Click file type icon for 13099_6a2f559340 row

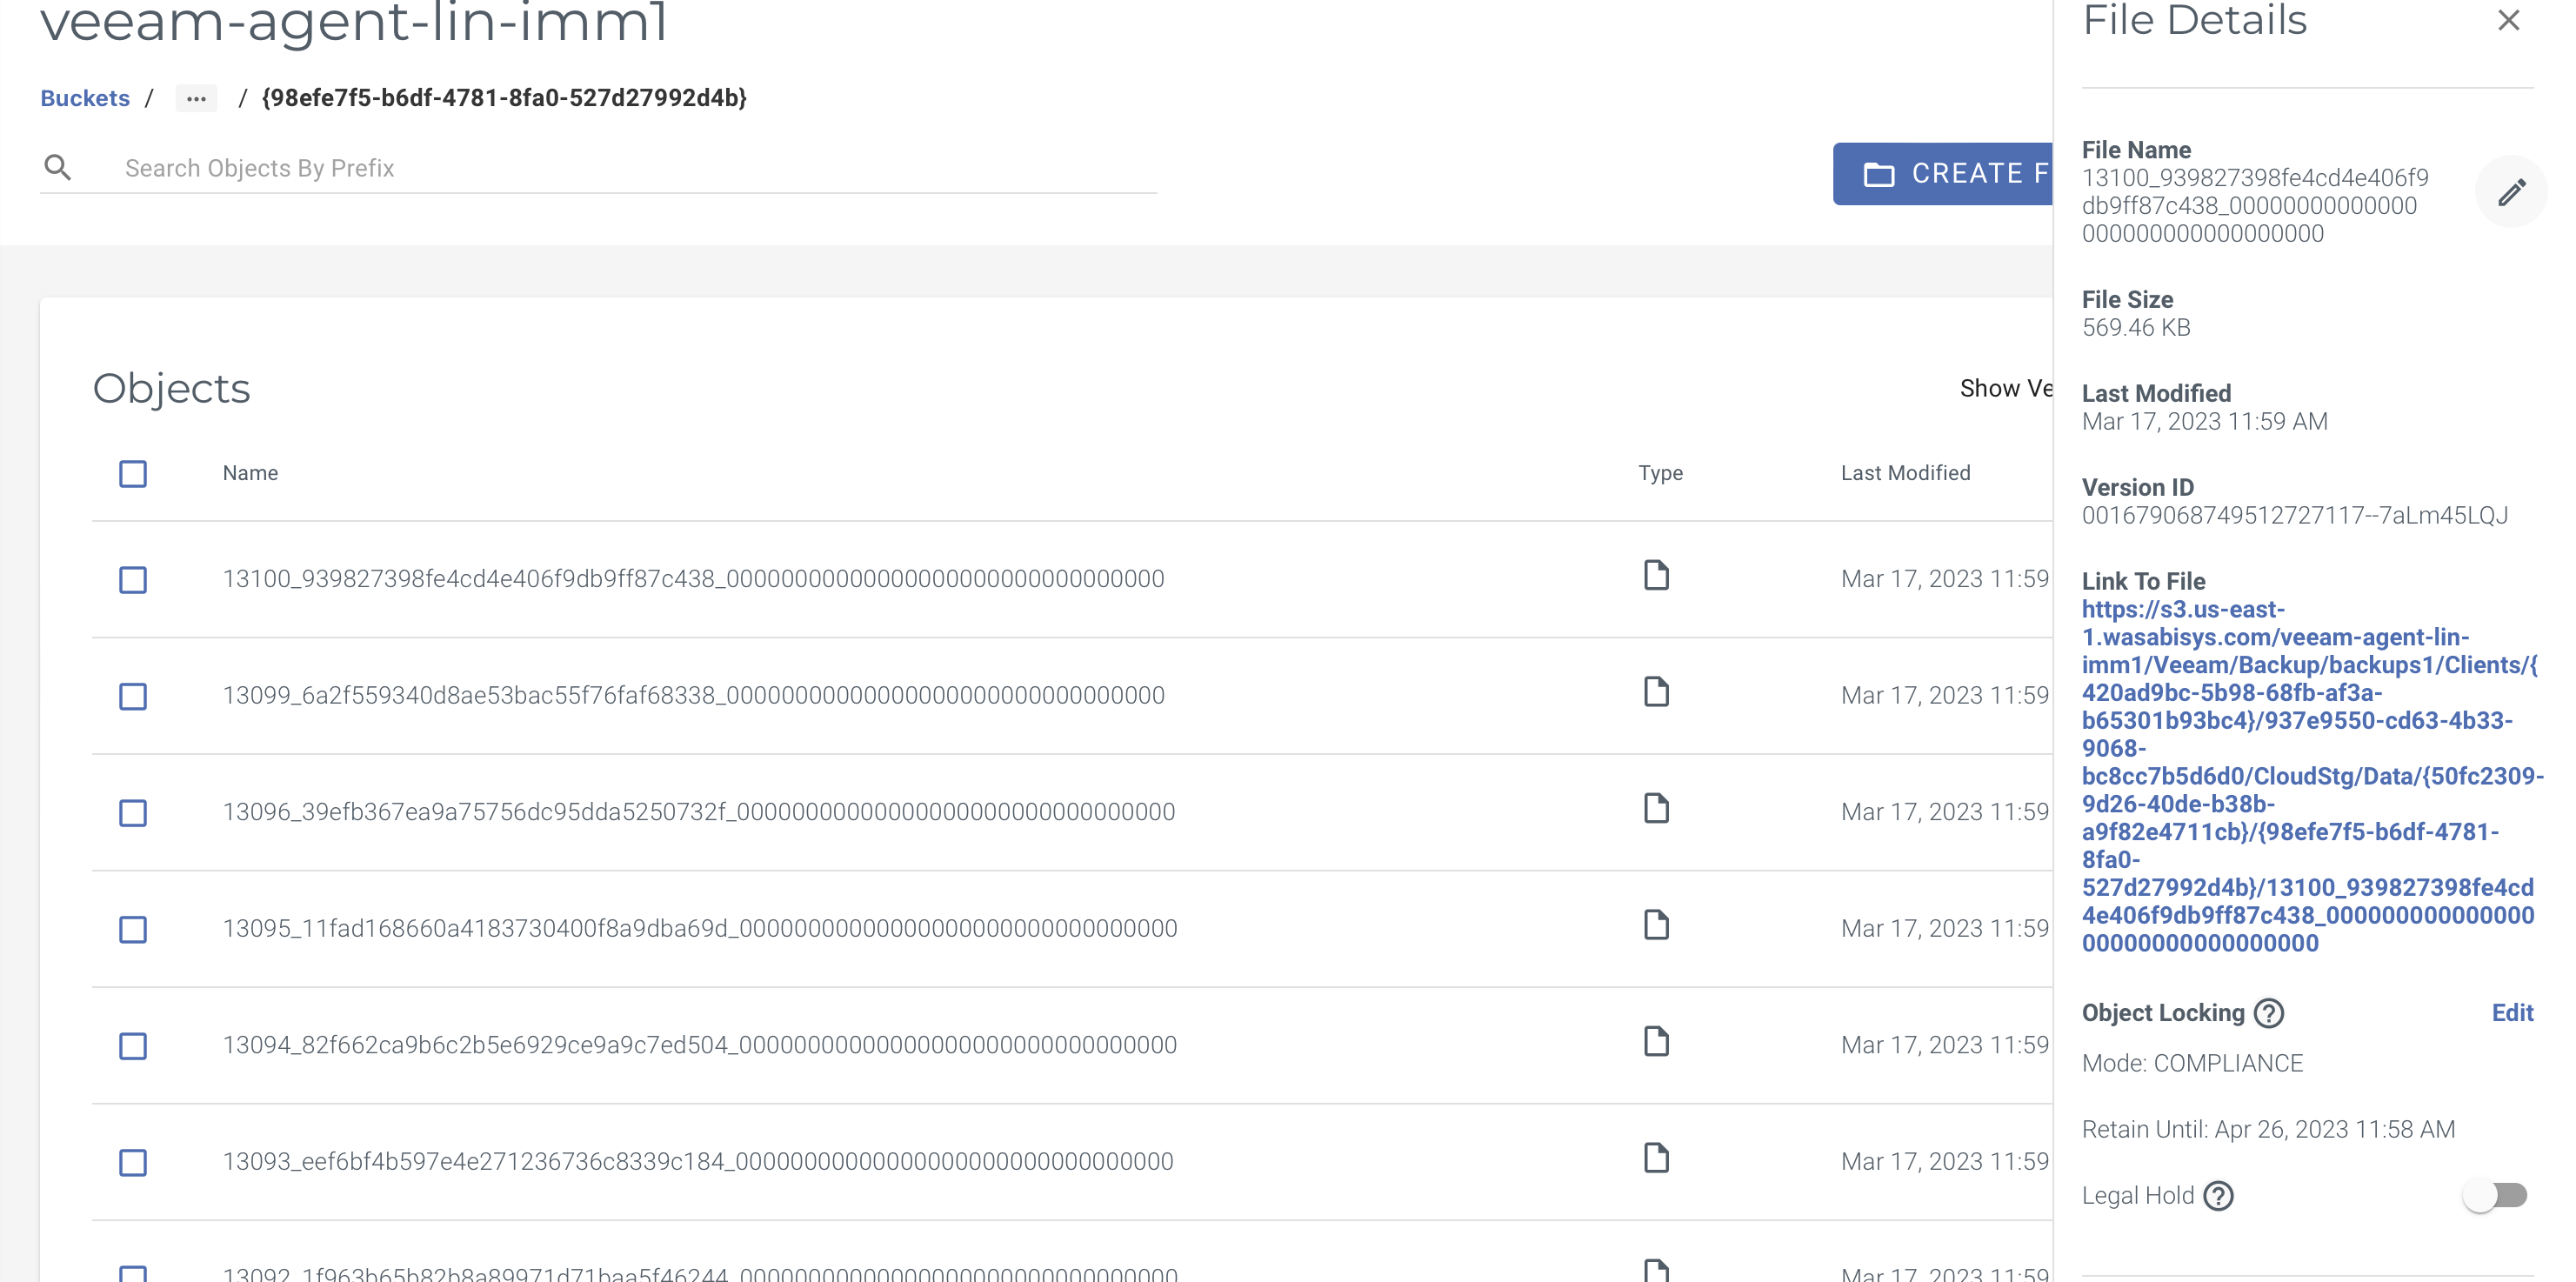tap(1657, 692)
